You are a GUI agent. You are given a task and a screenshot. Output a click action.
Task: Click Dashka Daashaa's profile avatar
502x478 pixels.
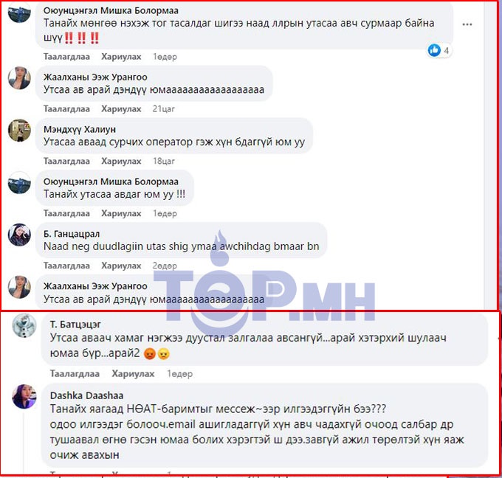click(24, 397)
